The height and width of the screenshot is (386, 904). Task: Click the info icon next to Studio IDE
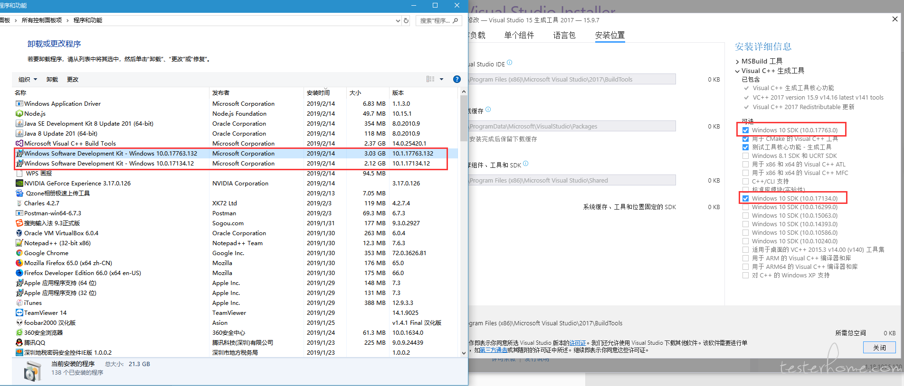(510, 63)
